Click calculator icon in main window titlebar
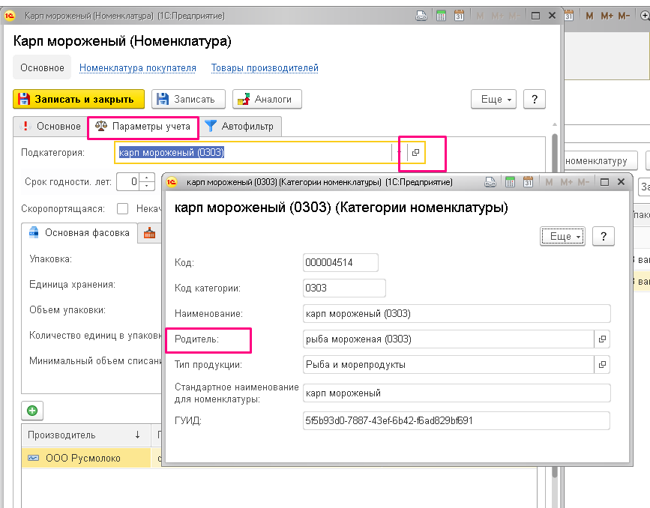Image resolution: width=650 pixels, height=508 pixels. tap(441, 16)
